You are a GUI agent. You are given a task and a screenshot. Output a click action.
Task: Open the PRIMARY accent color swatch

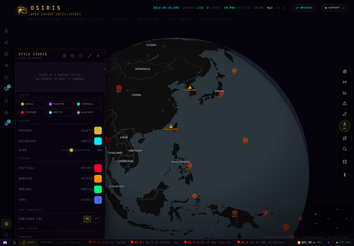(x=98, y=131)
